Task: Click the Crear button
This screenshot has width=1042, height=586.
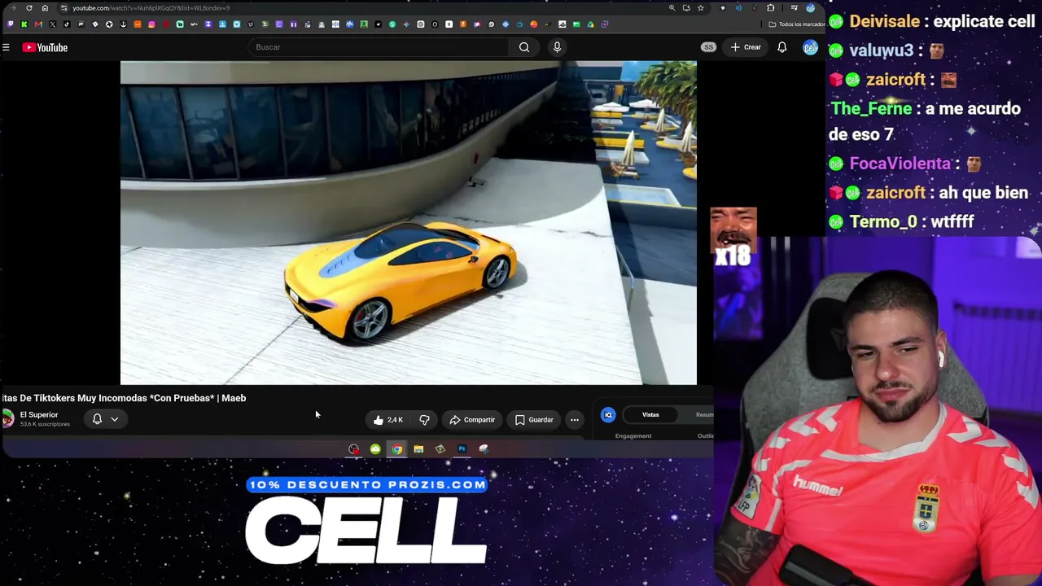Action: 746,47
